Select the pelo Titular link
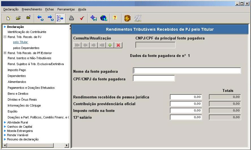 20,42
